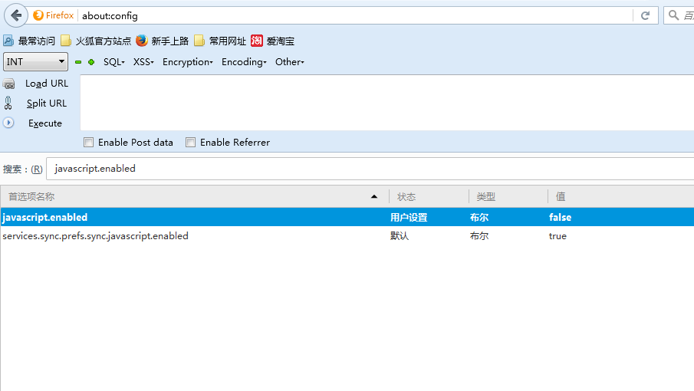Open the Encoding menu
The width and height of the screenshot is (694, 391).
244,62
